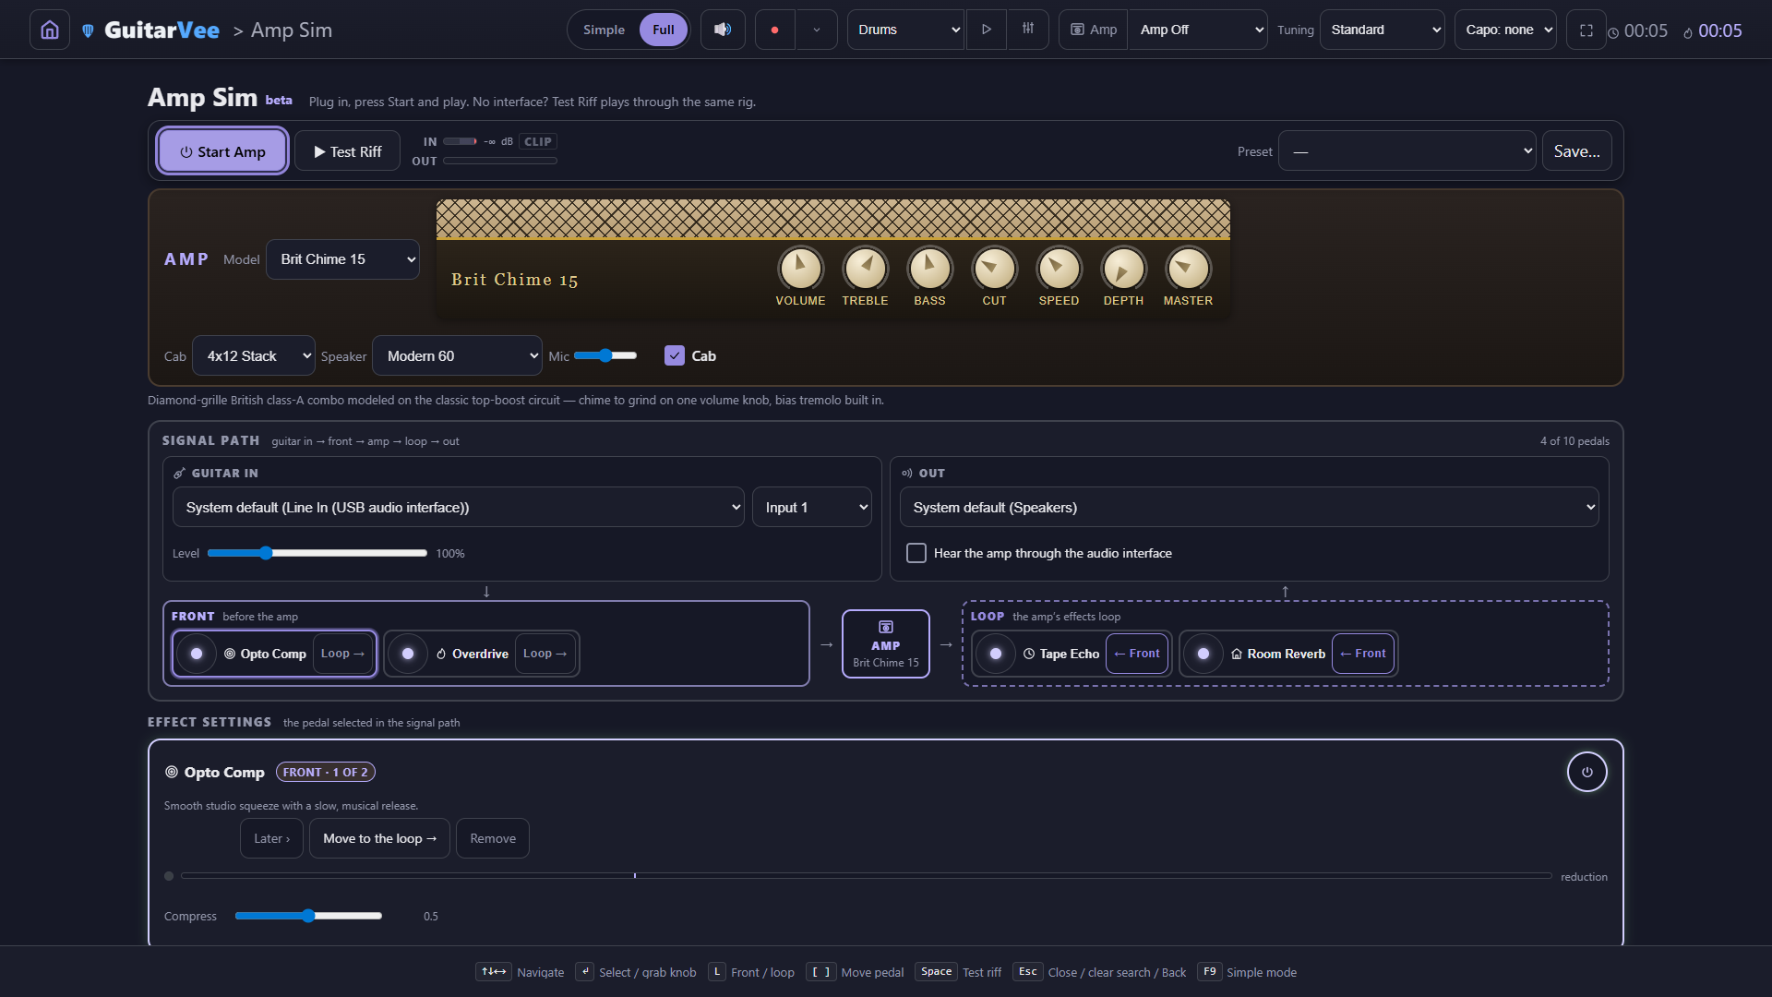
Task: Open the Preset dropdown
Action: coord(1407,151)
